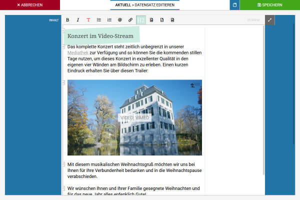Click the middle document icon in toolbar
The image size is (300, 200).
click(x=162, y=20)
